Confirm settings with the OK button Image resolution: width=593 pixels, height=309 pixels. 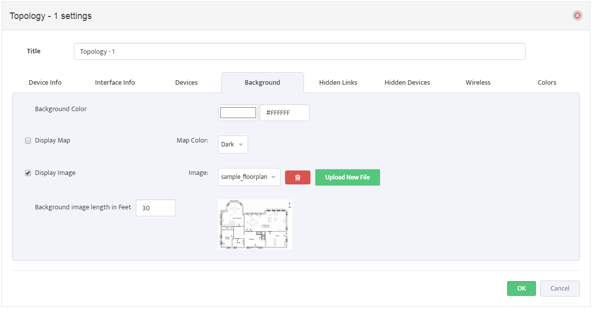point(522,289)
